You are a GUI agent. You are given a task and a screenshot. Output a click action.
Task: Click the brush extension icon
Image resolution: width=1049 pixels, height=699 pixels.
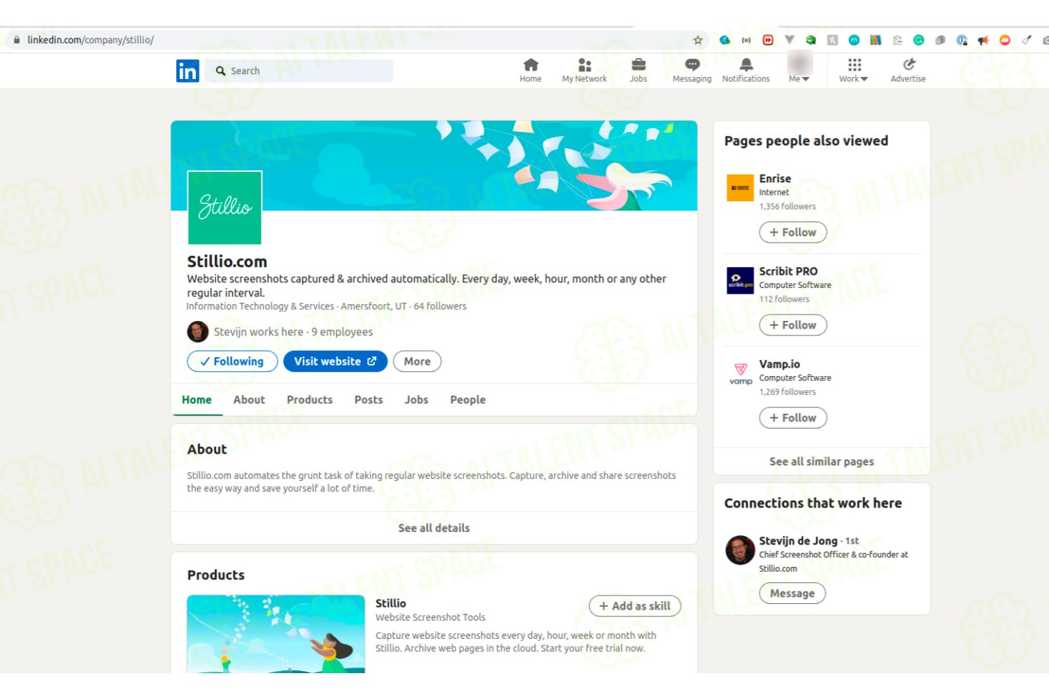tap(1027, 41)
